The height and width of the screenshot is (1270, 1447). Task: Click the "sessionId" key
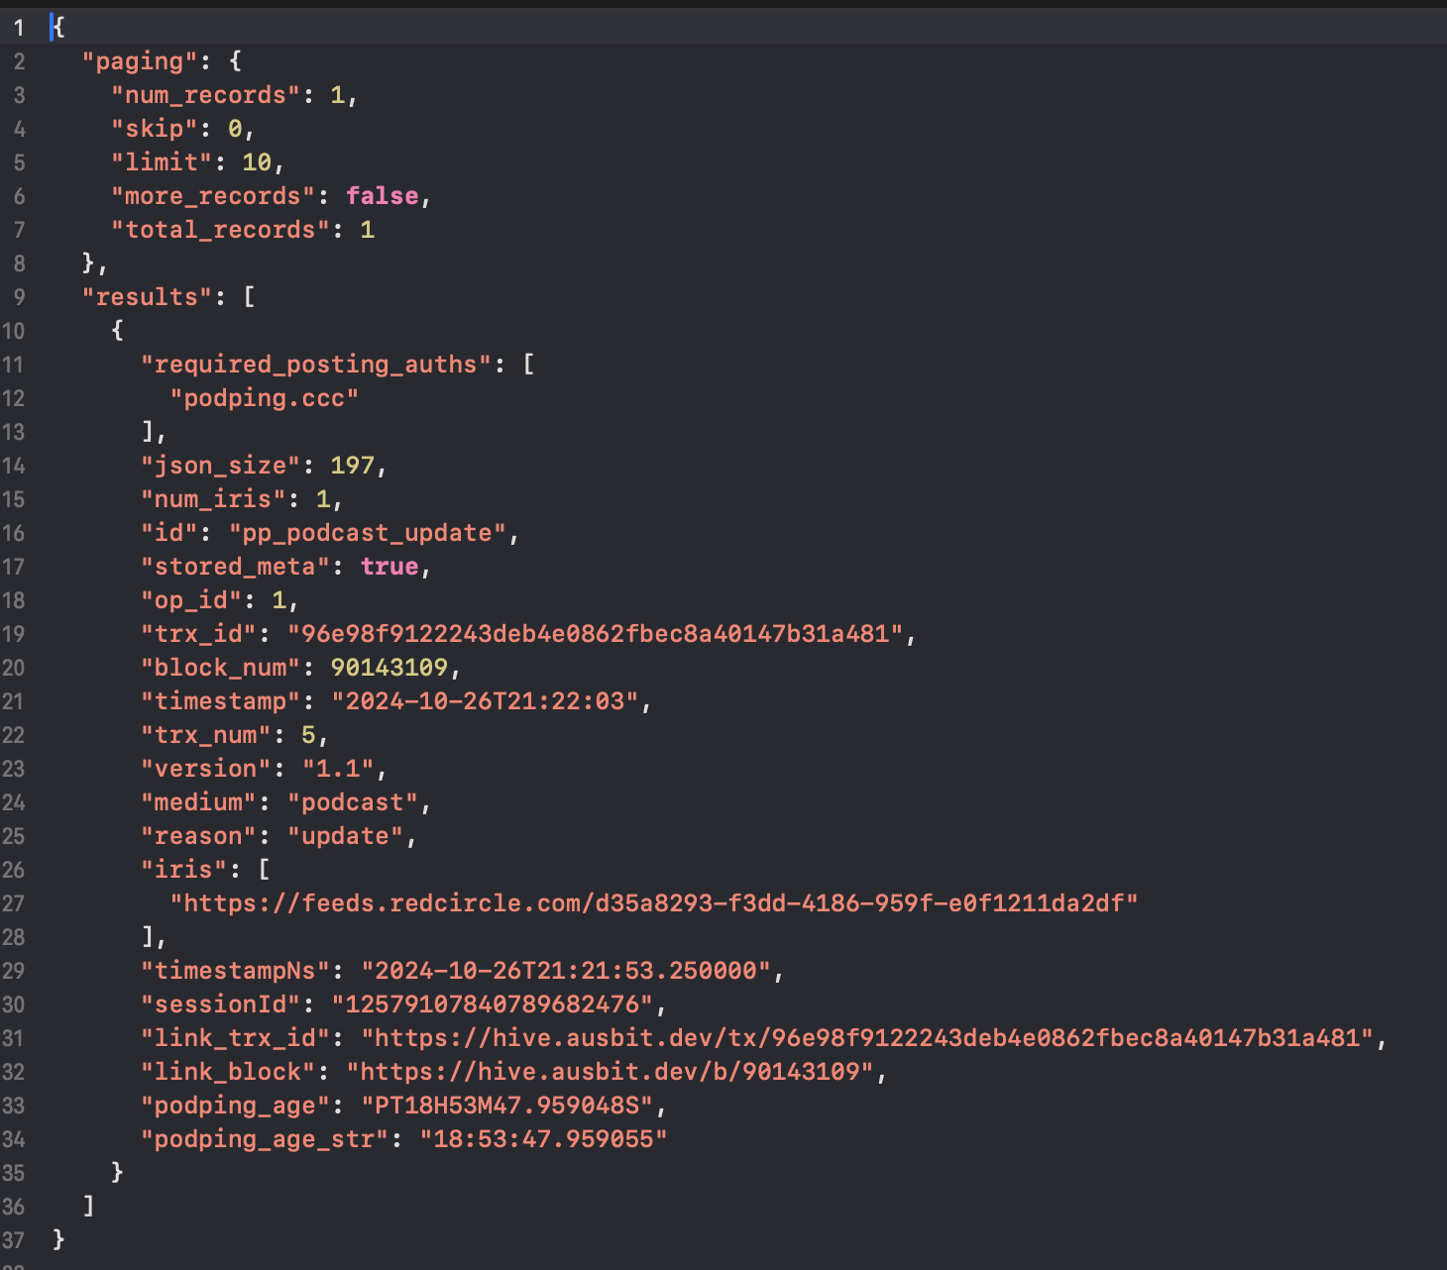pyautogui.click(x=221, y=1005)
